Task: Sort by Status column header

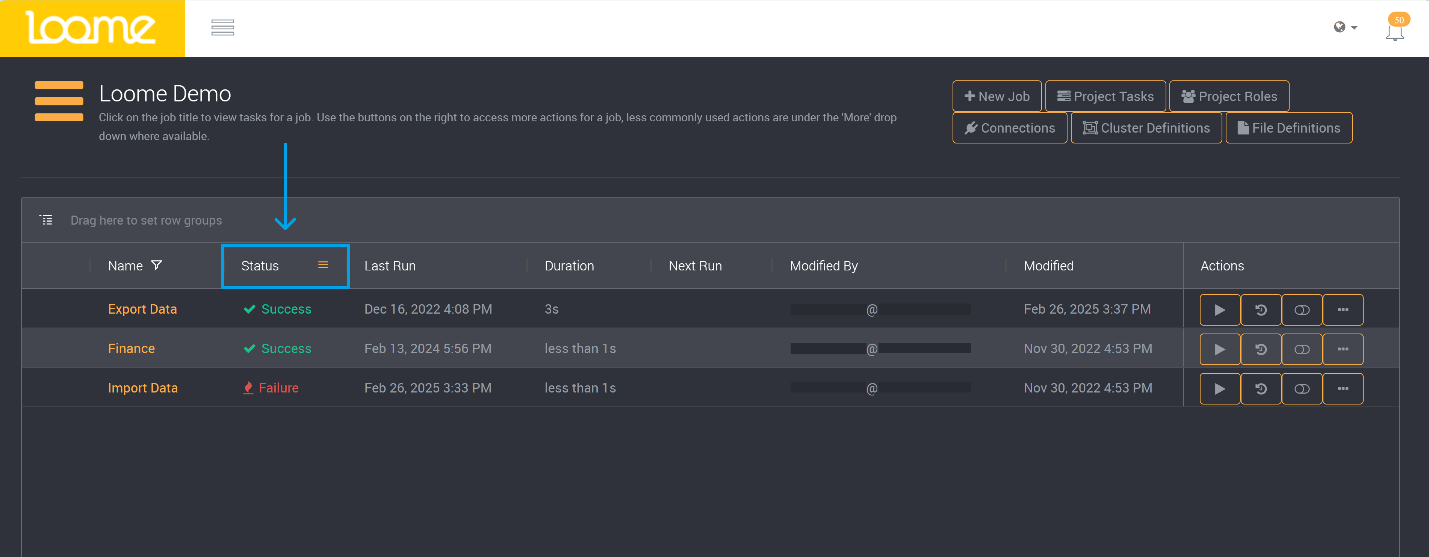Action: point(260,266)
